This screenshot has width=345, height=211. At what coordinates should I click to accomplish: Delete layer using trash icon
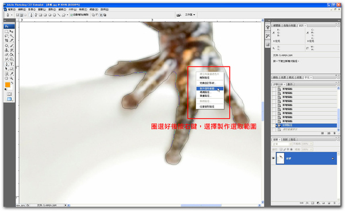click(x=335, y=203)
